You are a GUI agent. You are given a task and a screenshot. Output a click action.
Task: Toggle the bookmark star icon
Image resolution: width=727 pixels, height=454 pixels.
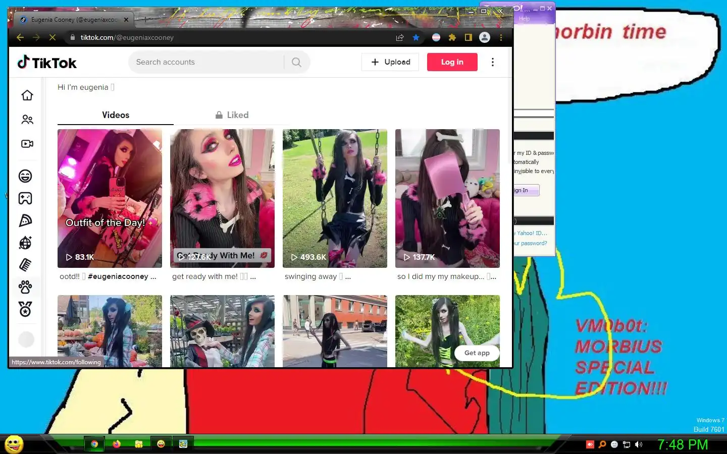pyautogui.click(x=416, y=37)
